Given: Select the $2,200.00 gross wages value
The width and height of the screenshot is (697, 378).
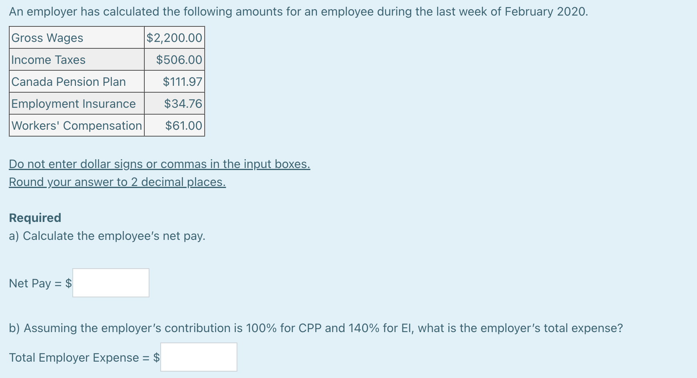Looking at the screenshot, I should pyautogui.click(x=174, y=38).
